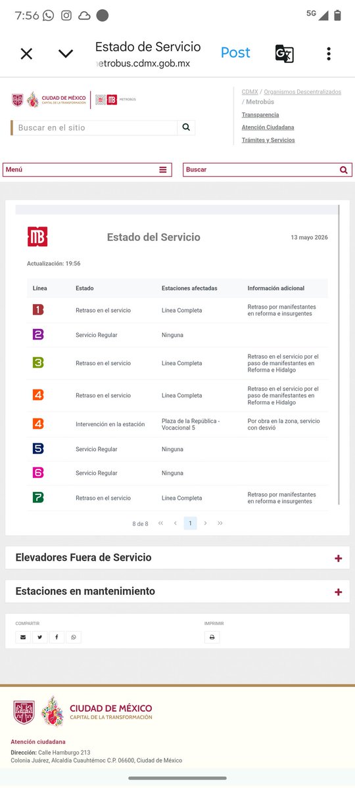
Task: Click red MB logo beside Estado del Servicio
Action: click(37, 236)
